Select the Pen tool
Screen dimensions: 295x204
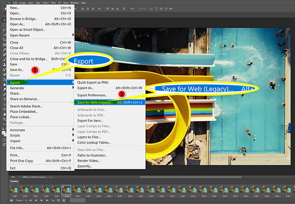click(x=4, y=94)
